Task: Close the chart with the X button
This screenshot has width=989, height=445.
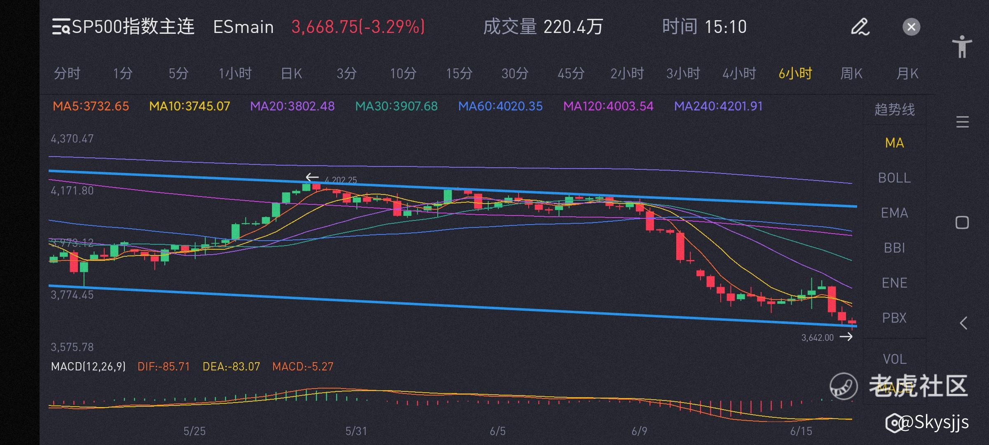Action: pos(911,27)
